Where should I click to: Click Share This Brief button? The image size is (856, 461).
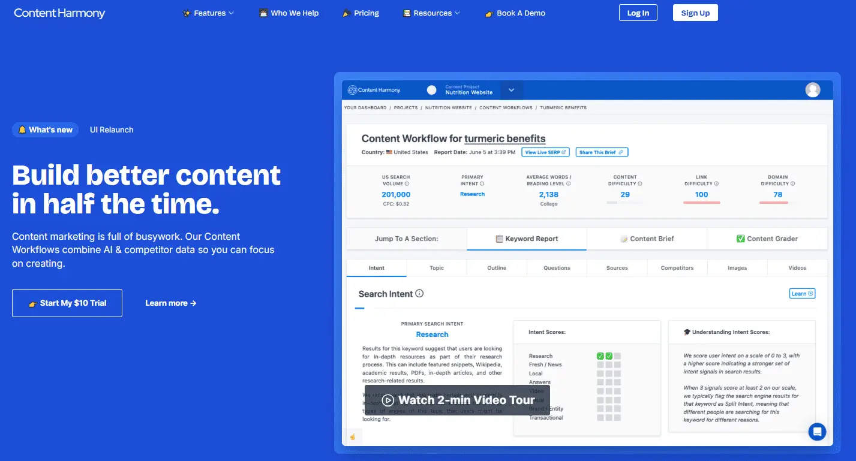pos(602,152)
